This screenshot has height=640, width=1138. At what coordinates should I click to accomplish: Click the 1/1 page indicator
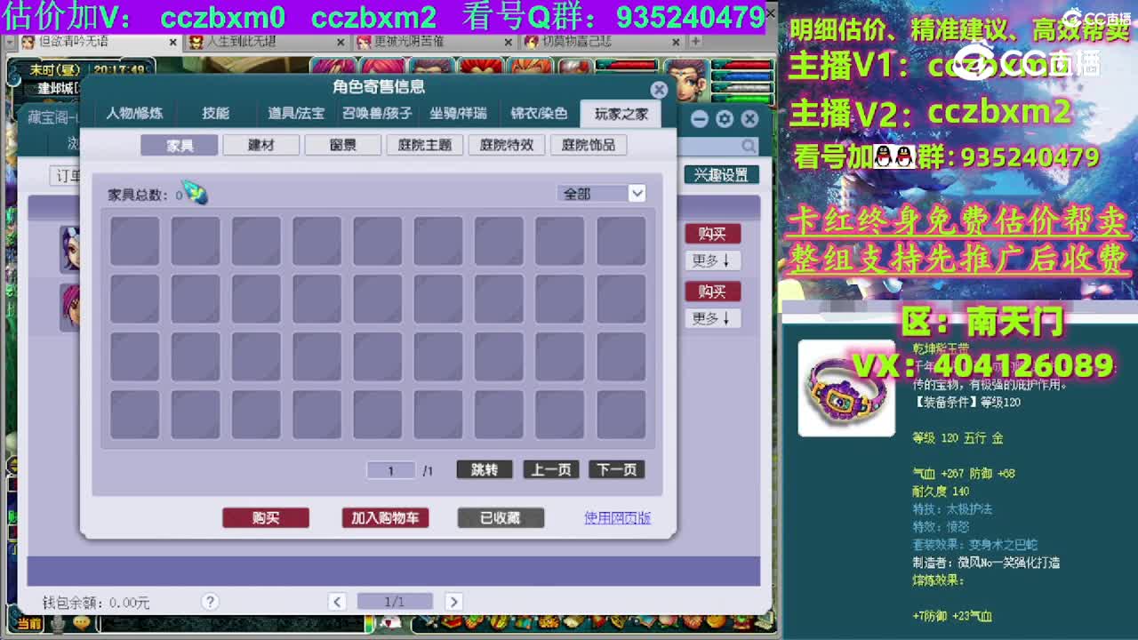(395, 602)
